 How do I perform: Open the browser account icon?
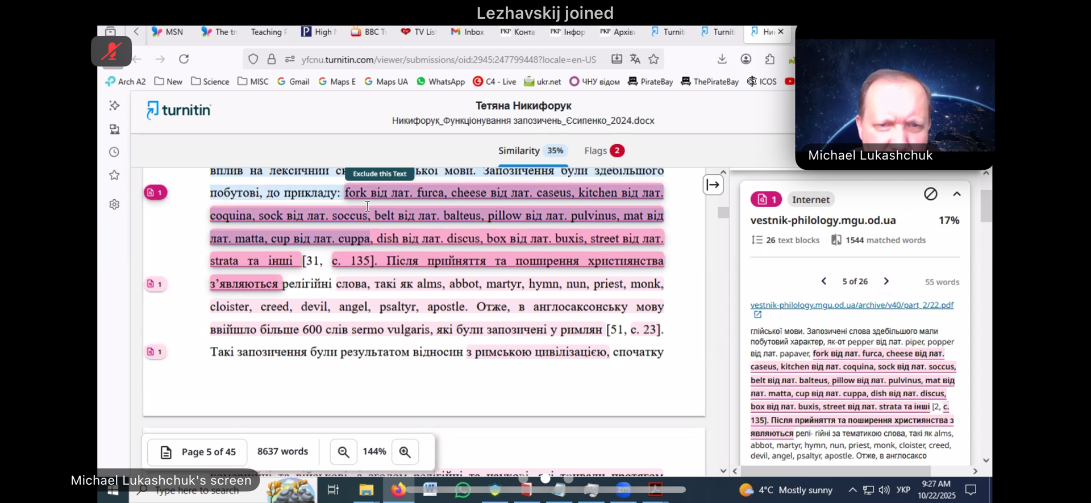(746, 59)
